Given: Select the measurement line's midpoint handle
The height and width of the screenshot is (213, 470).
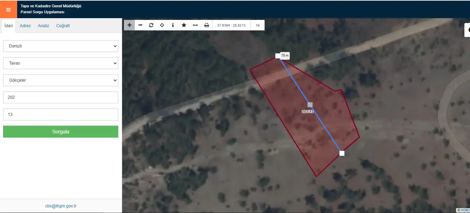Looking at the screenshot, I should 310,104.
